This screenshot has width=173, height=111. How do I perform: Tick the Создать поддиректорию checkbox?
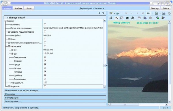(45, 32)
